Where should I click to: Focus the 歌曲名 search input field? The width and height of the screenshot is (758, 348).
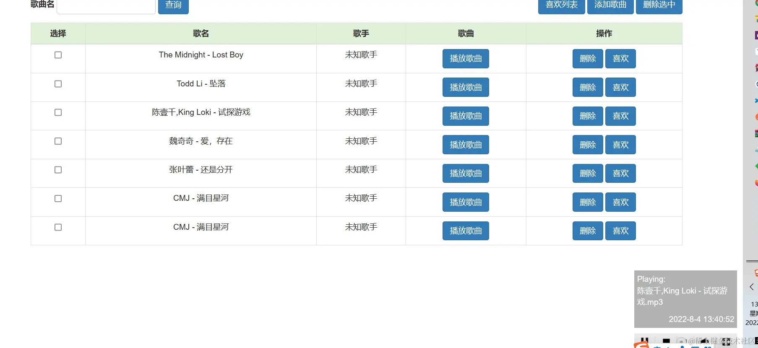[106, 6]
